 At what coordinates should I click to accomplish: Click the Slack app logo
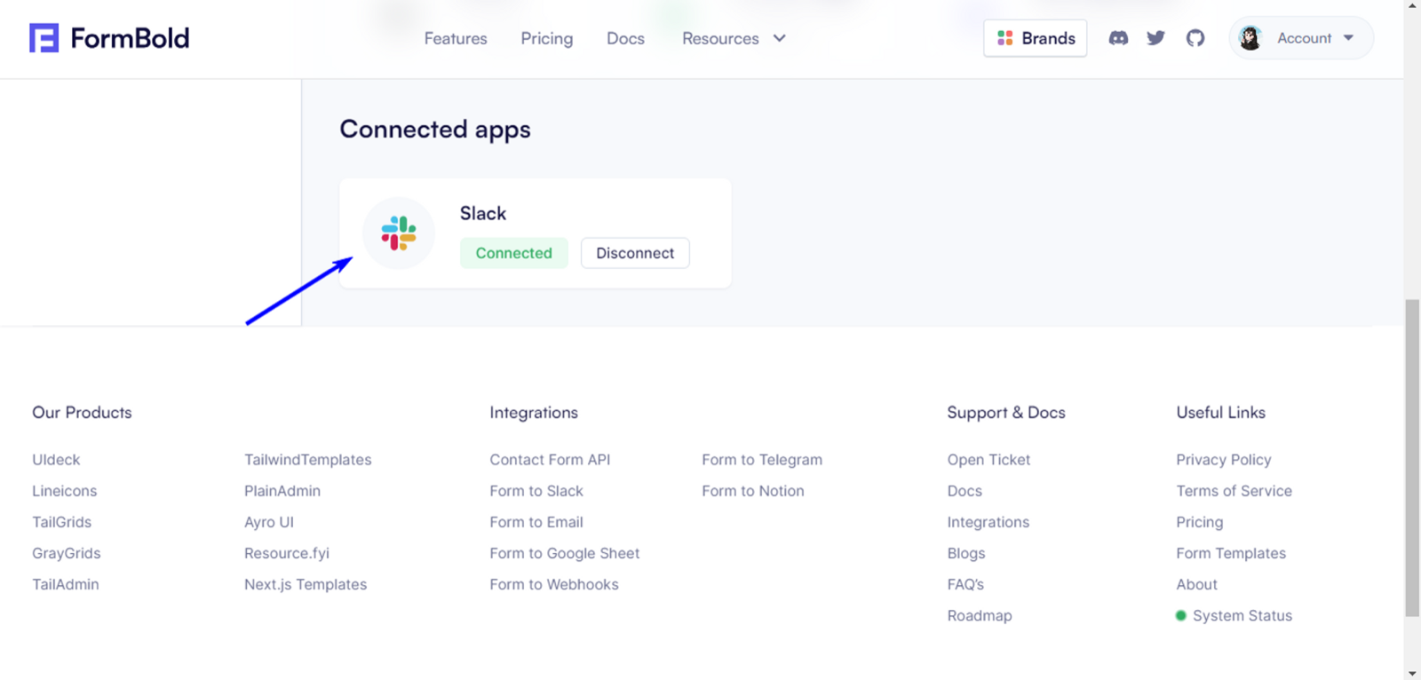click(x=399, y=233)
